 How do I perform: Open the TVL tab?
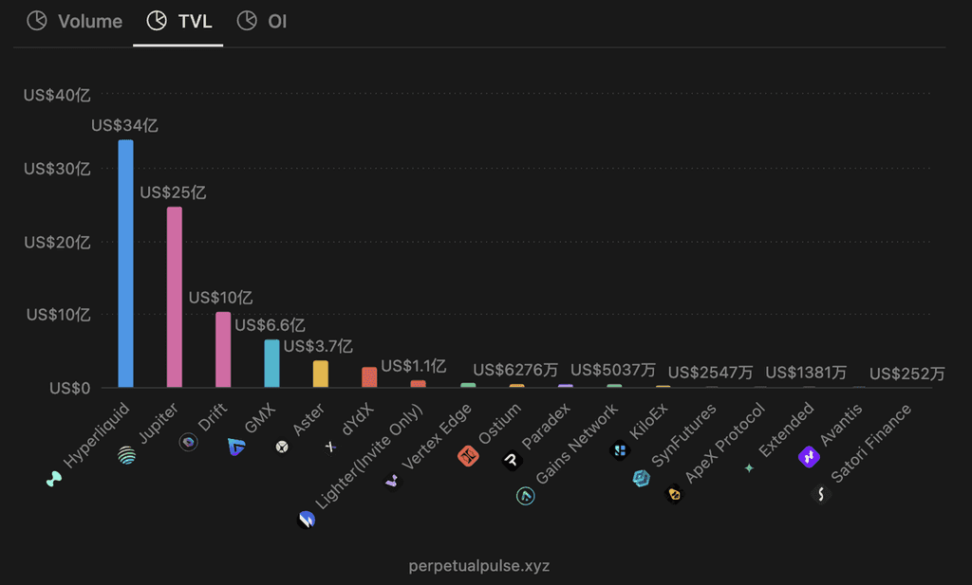coord(178,21)
